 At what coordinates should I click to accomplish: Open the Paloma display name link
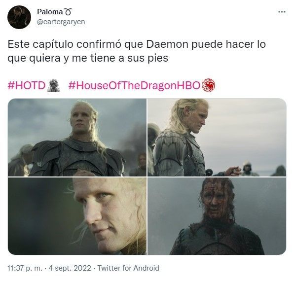[x=50, y=12]
